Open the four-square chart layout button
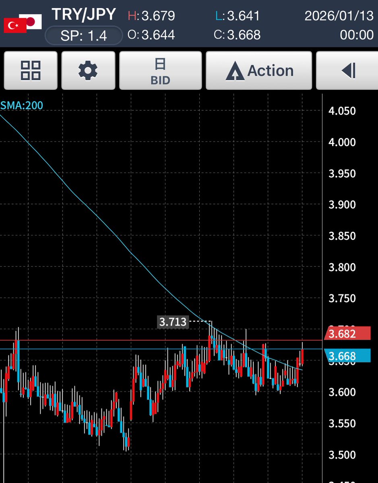378x483 pixels. coord(31,70)
